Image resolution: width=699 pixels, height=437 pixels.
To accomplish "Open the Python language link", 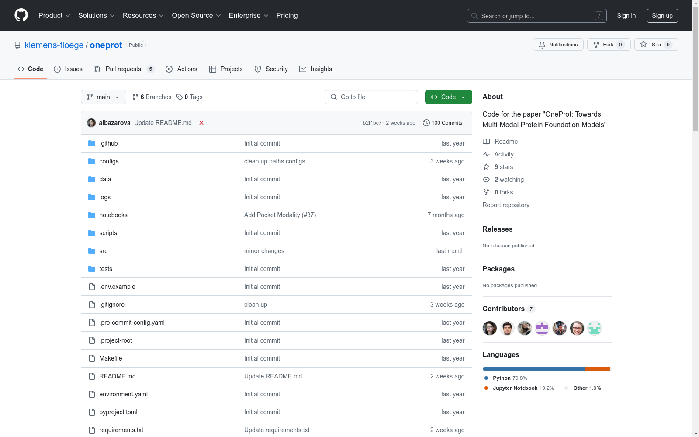I will tap(506, 378).
